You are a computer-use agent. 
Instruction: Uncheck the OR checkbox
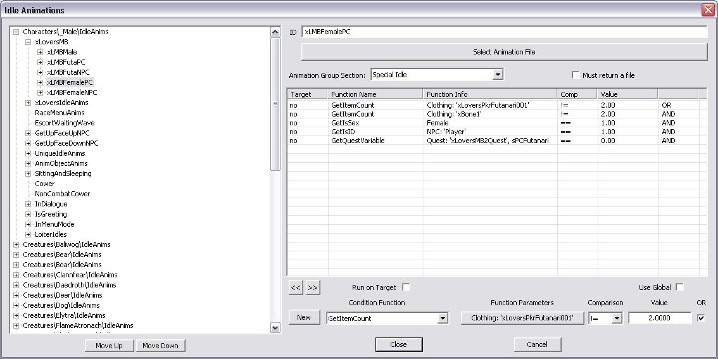pyautogui.click(x=701, y=318)
